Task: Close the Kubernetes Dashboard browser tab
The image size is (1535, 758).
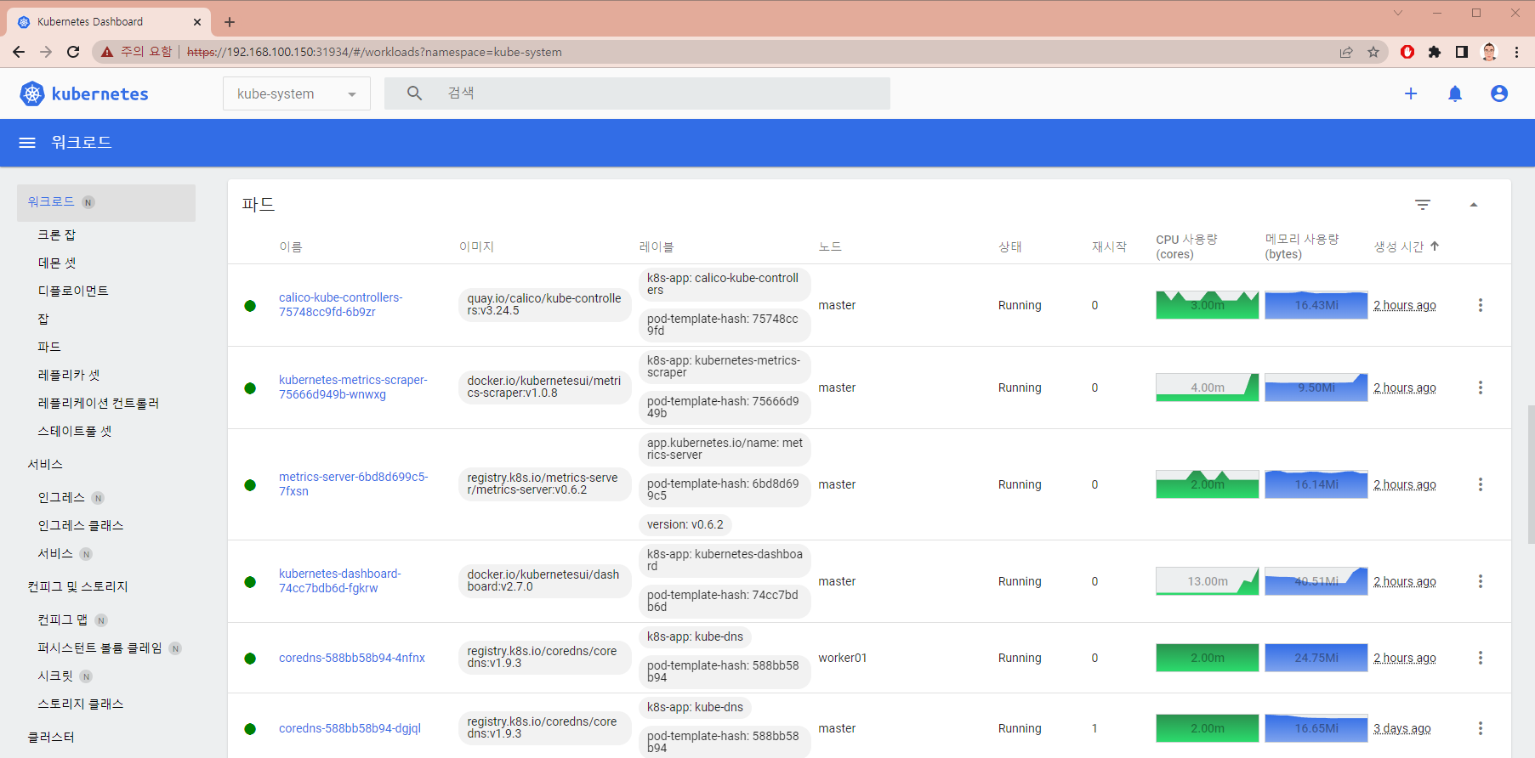Action: click(x=197, y=22)
